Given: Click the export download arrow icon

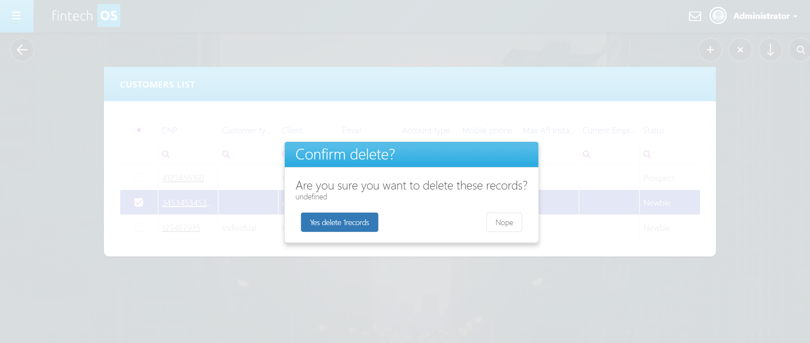Looking at the screenshot, I should [x=770, y=50].
